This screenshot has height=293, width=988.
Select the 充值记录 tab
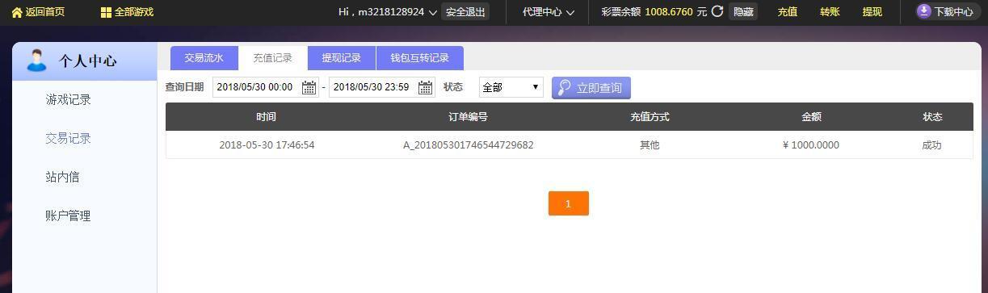[273, 58]
